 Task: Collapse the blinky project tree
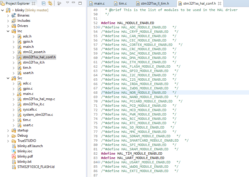click(3, 10)
